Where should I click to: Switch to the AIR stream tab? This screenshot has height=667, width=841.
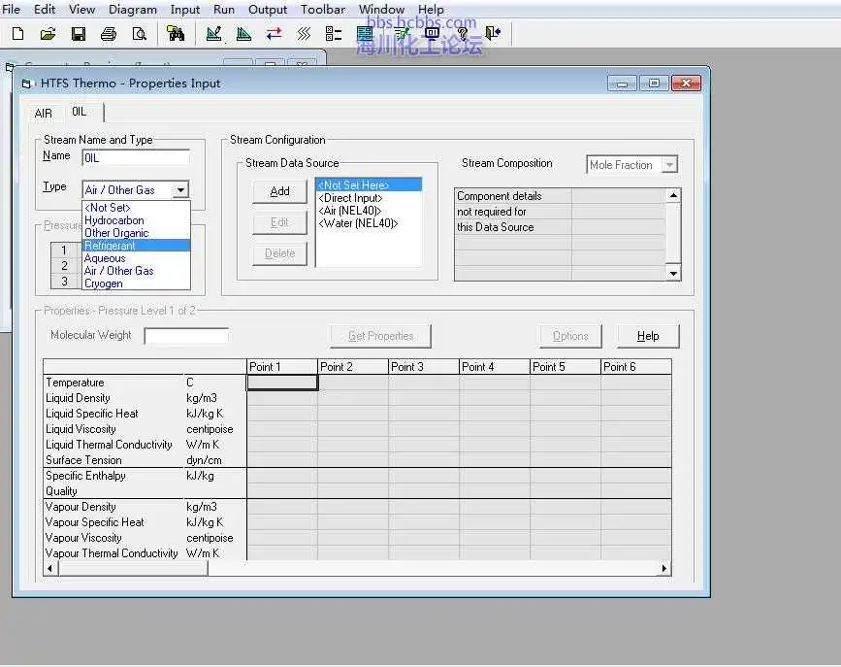44,114
